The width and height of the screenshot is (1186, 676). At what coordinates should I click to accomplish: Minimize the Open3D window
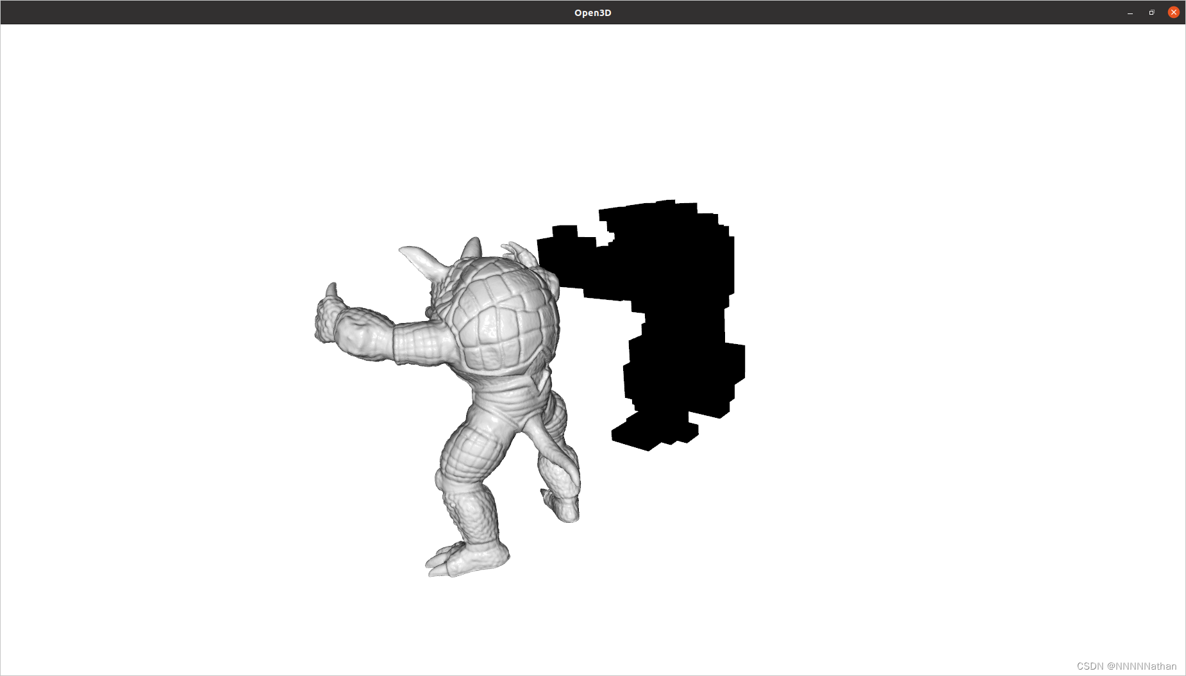pyautogui.click(x=1130, y=13)
